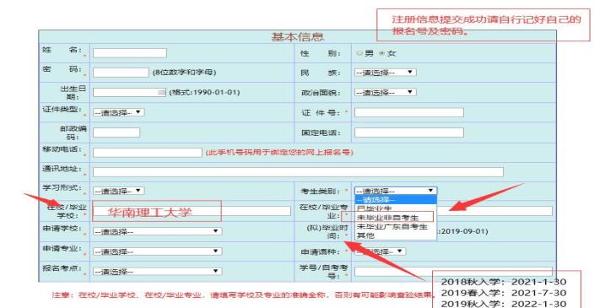This screenshot has height=308, width=616.
Task: Open the calendar icon in 出生日期 field
Action: point(161,92)
